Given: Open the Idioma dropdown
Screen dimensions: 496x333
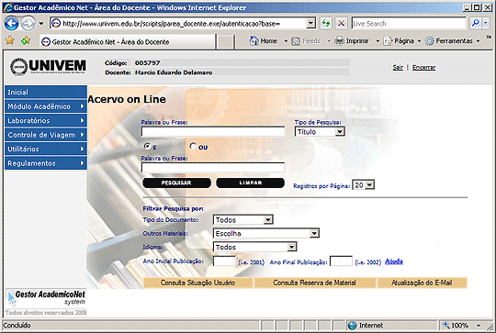Looking at the screenshot, I should 254,247.
